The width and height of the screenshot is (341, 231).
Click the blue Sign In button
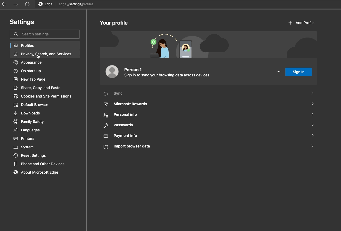299,72
